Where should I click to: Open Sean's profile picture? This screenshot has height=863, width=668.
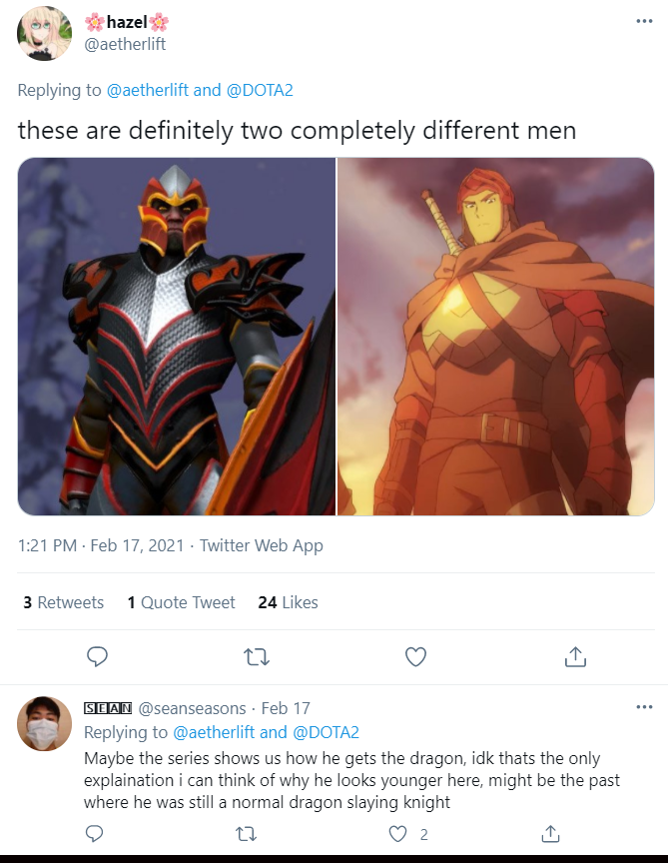[45, 724]
